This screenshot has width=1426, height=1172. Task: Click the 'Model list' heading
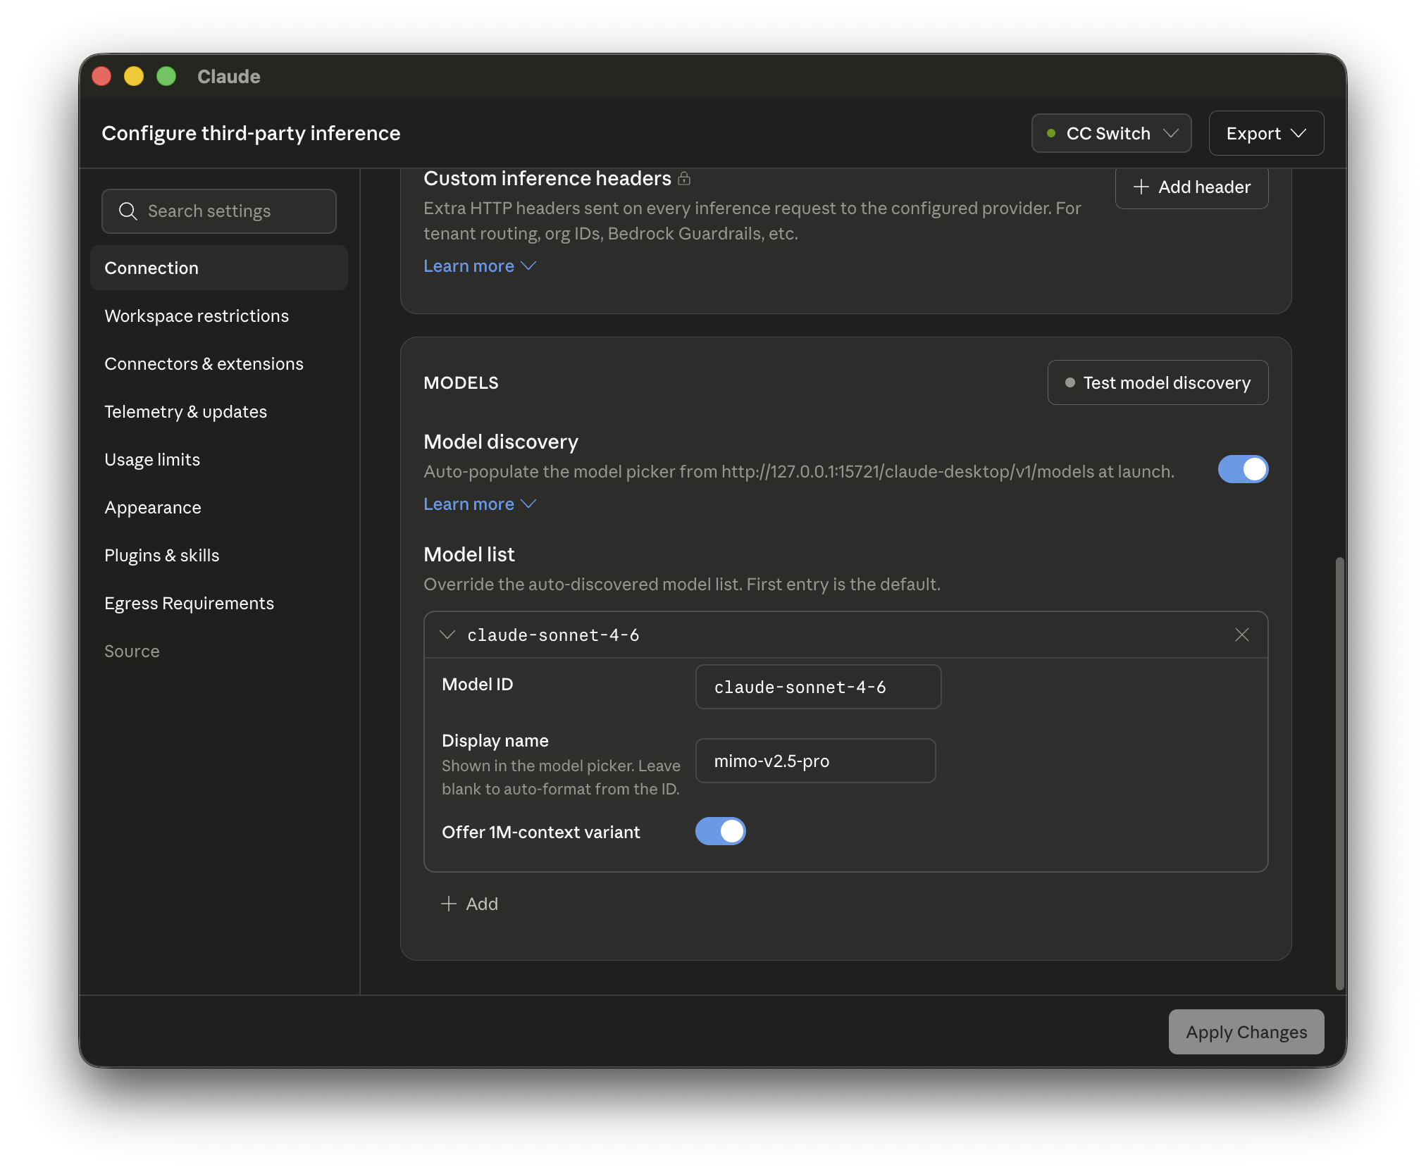click(469, 554)
